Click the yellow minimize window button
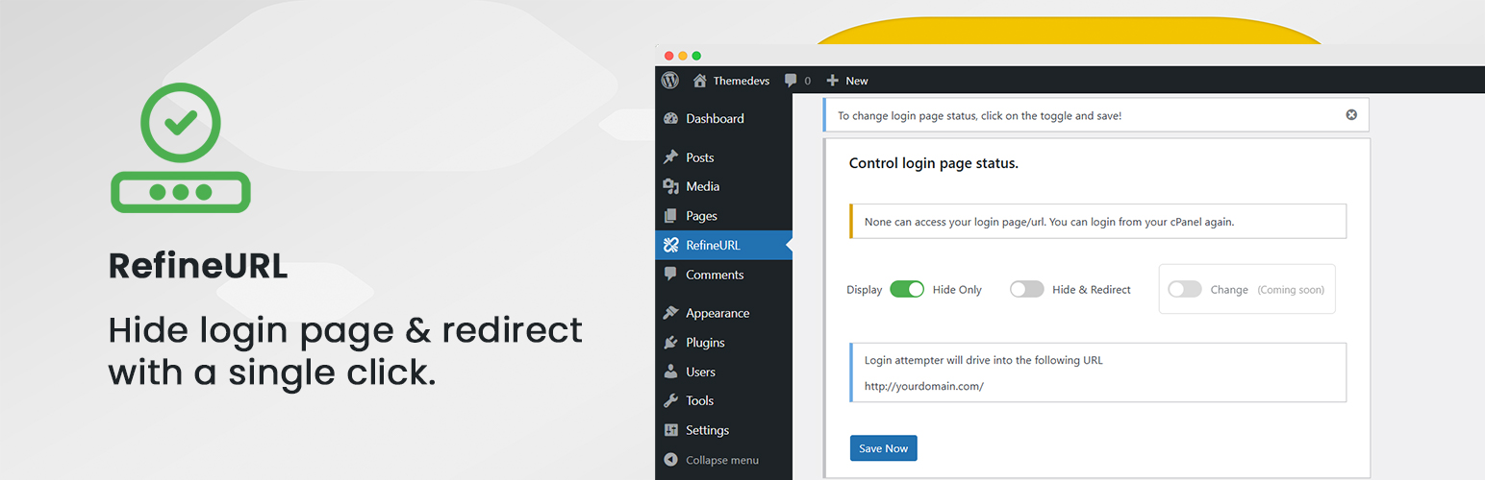 (683, 56)
